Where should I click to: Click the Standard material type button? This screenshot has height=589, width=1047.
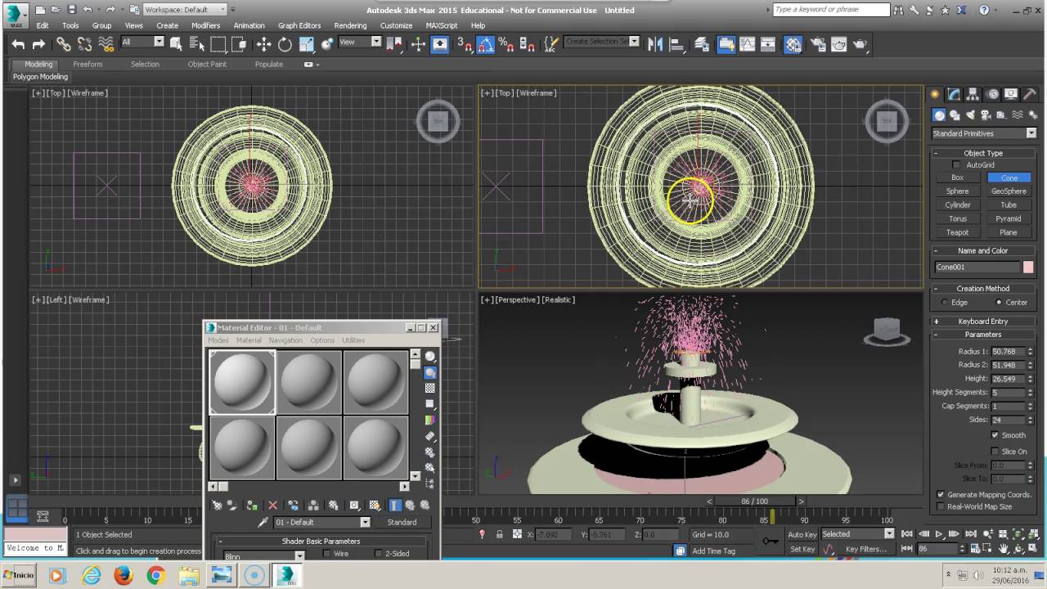[402, 522]
